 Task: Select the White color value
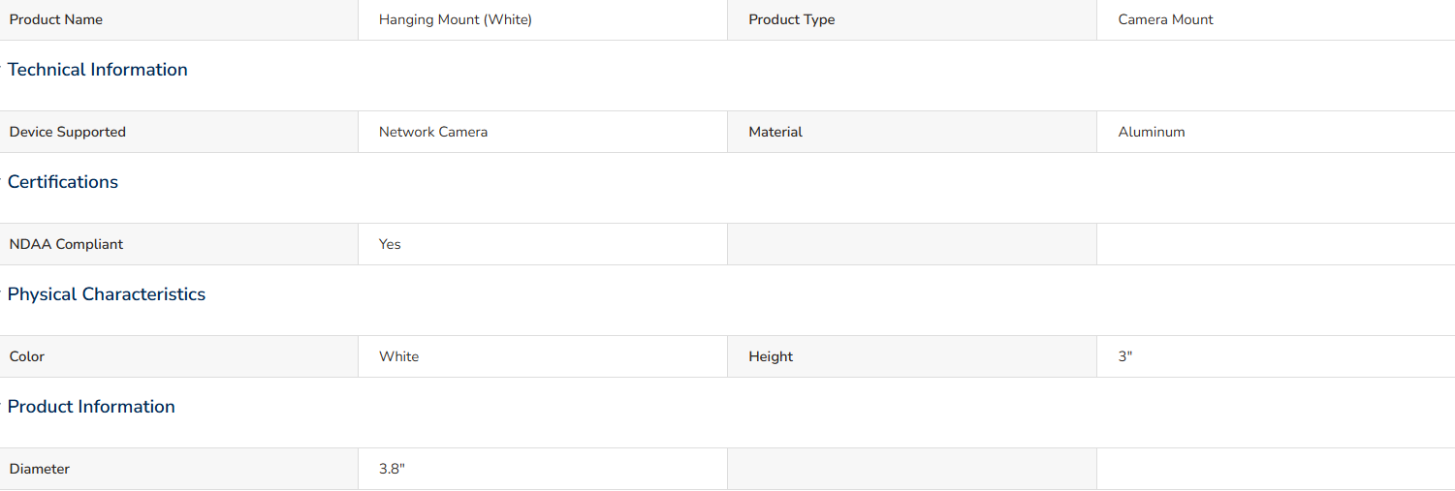click(399, 356)
